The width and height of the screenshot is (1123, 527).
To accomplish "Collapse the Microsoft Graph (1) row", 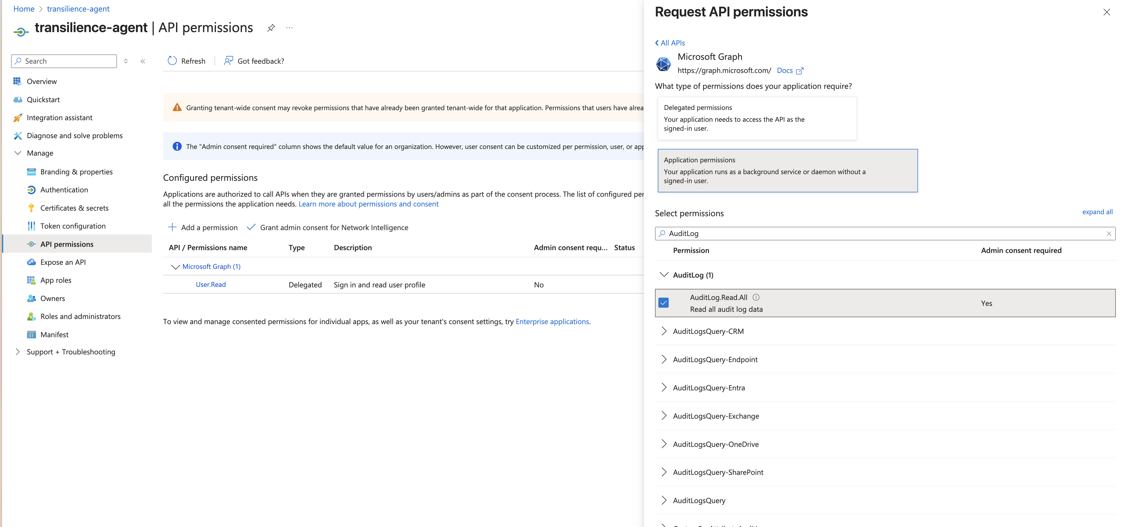I will coord(175,267).
